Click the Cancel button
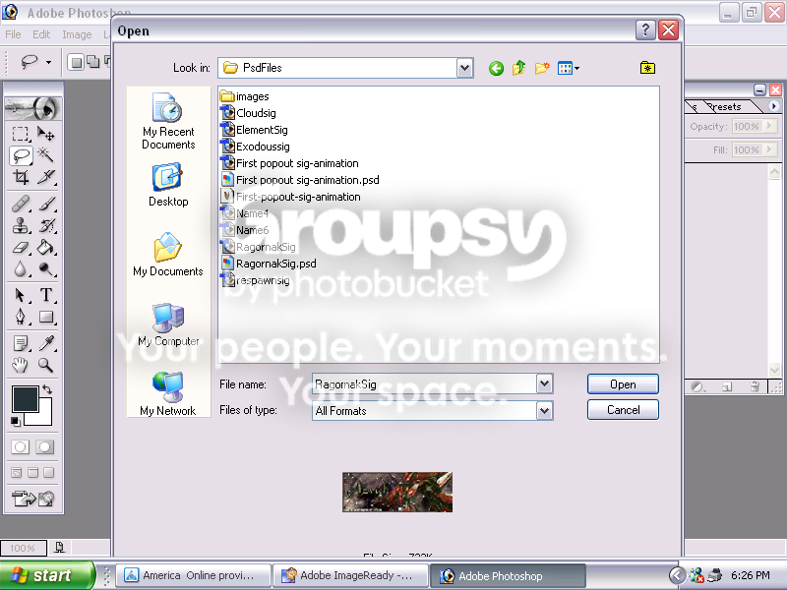 coord(623,410)
